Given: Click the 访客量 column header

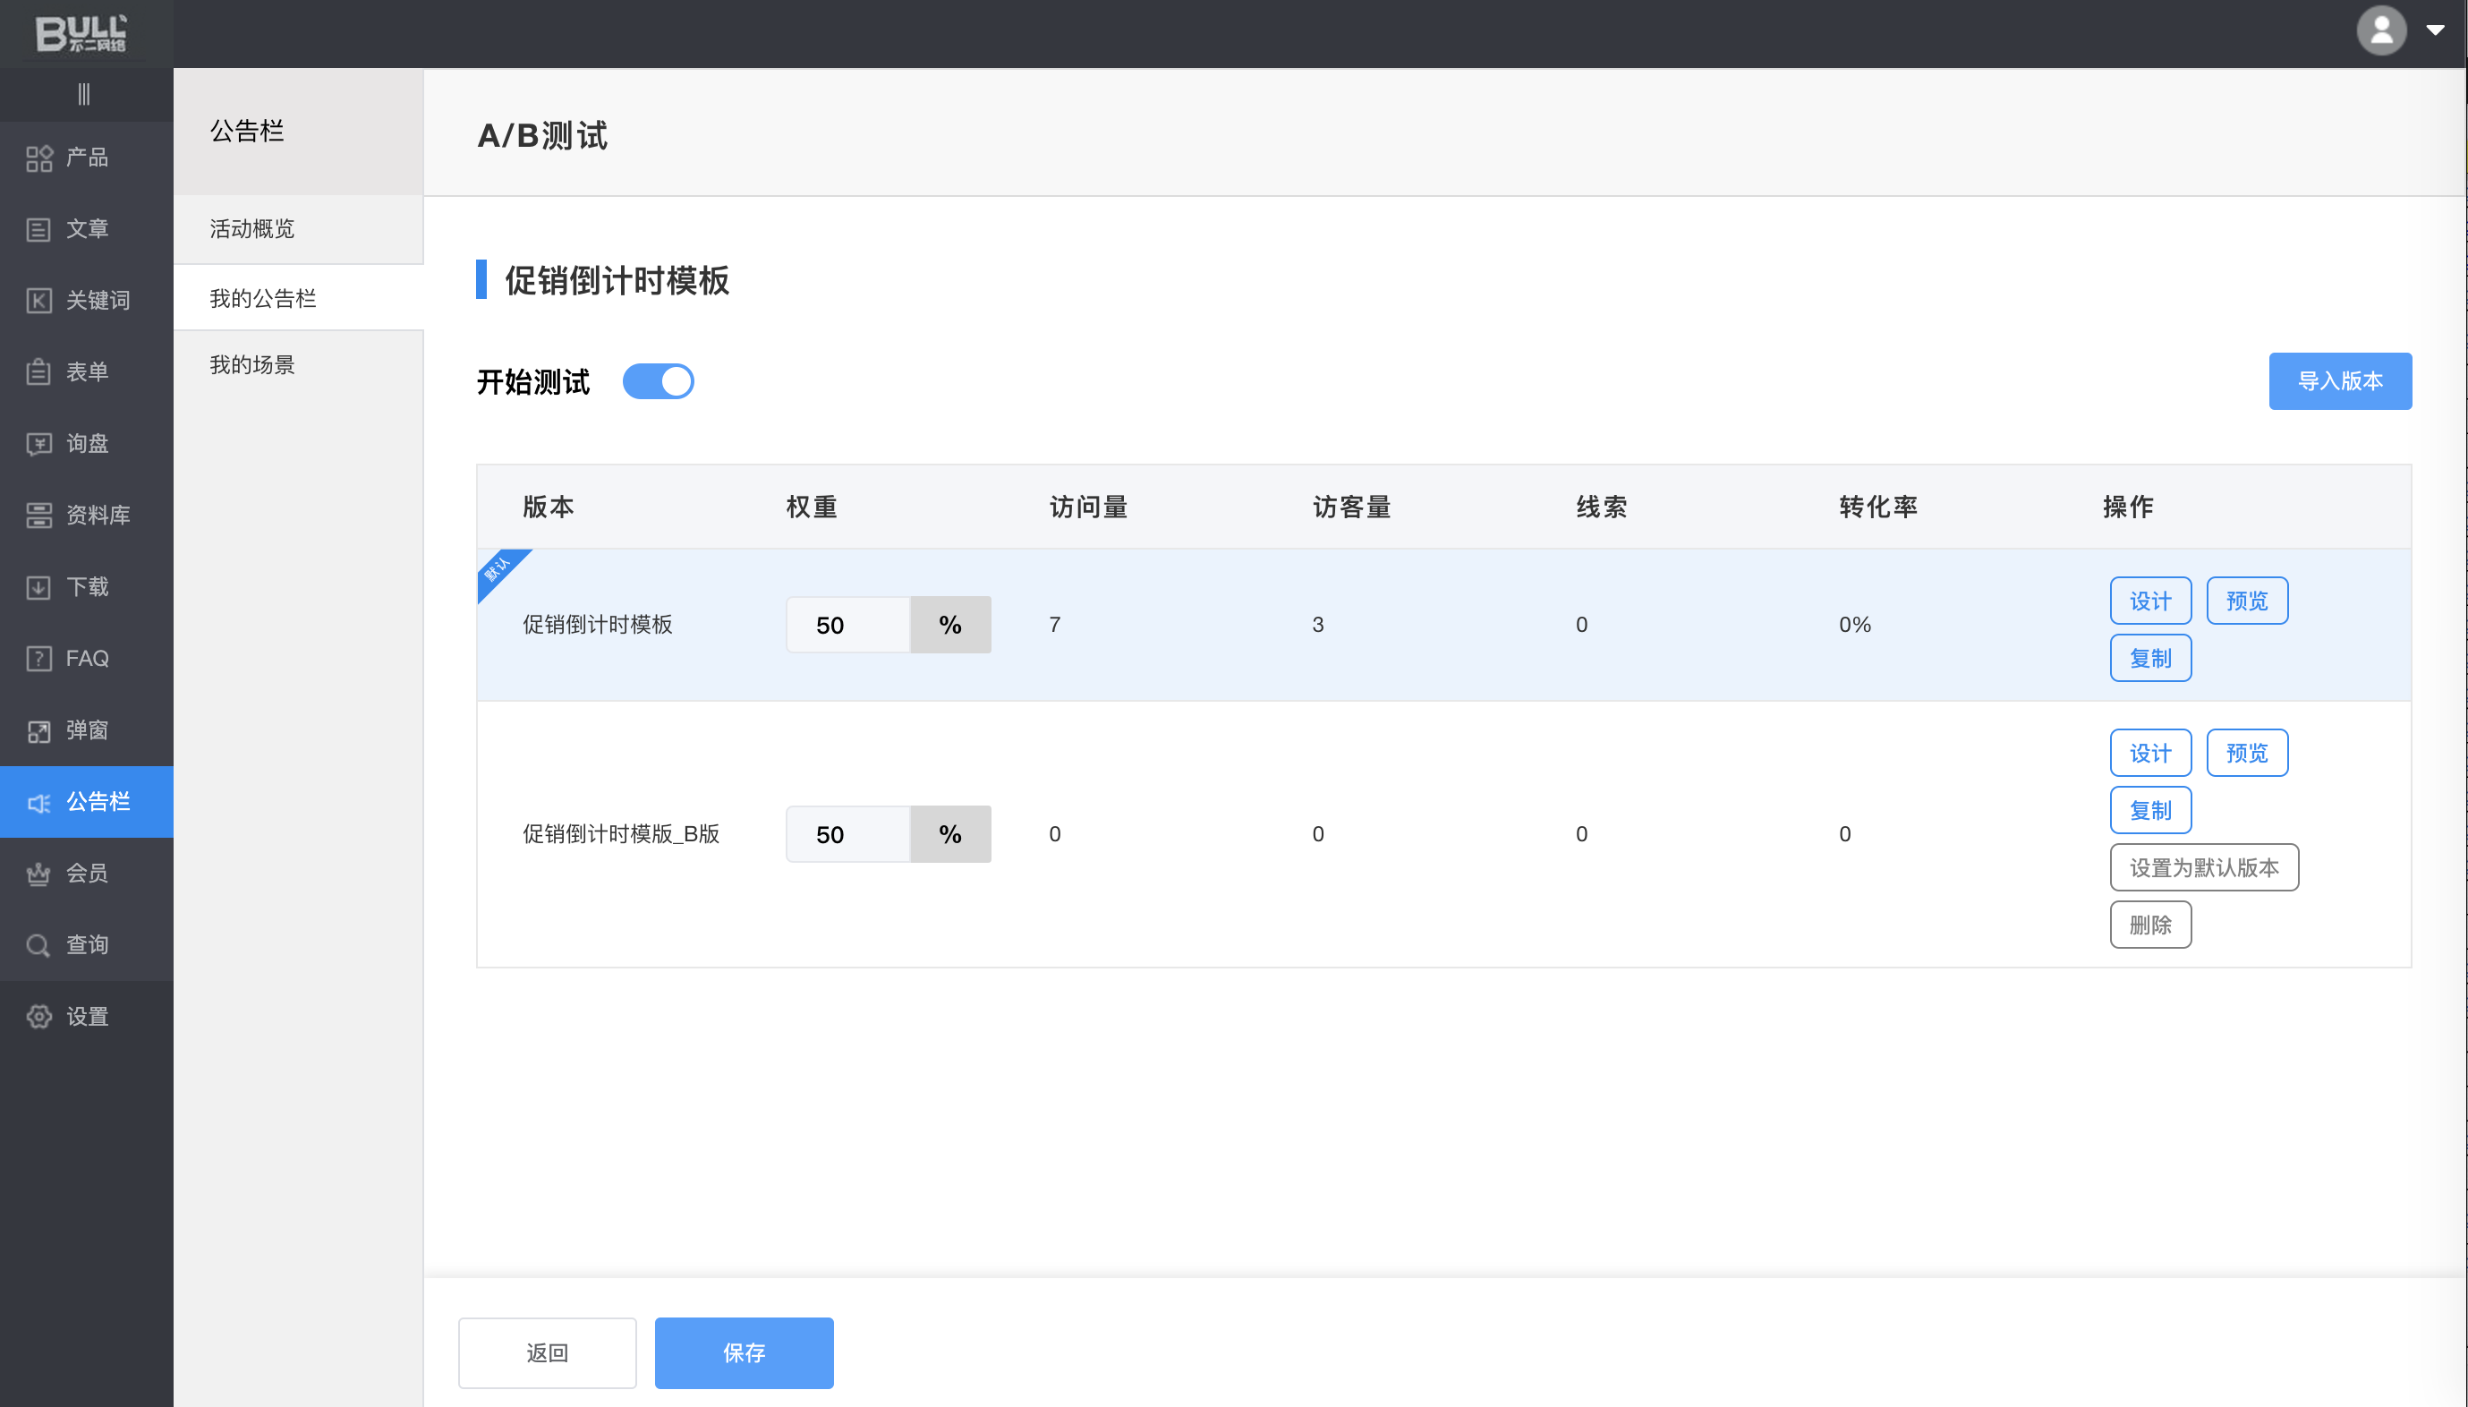Looking at the screenshot, I should (1351, 507).
